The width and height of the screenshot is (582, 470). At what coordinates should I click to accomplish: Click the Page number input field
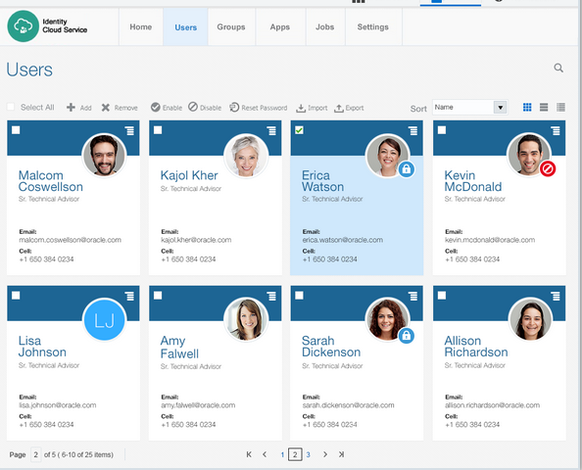click(35, 454)
